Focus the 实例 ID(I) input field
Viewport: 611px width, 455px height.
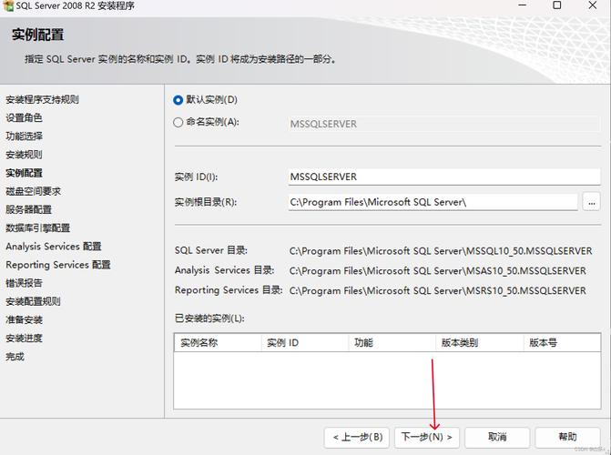pyautogui.click(x=444, y=177)
